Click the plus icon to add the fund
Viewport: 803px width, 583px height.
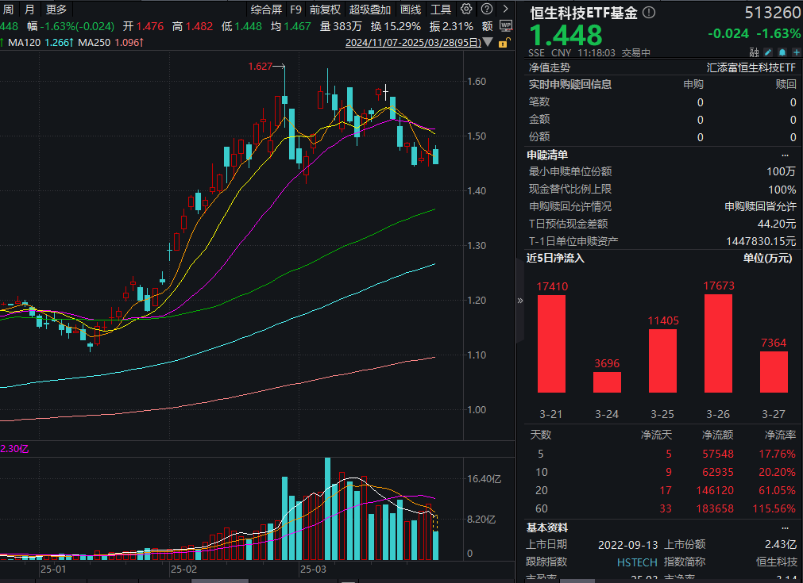(796, 52)
